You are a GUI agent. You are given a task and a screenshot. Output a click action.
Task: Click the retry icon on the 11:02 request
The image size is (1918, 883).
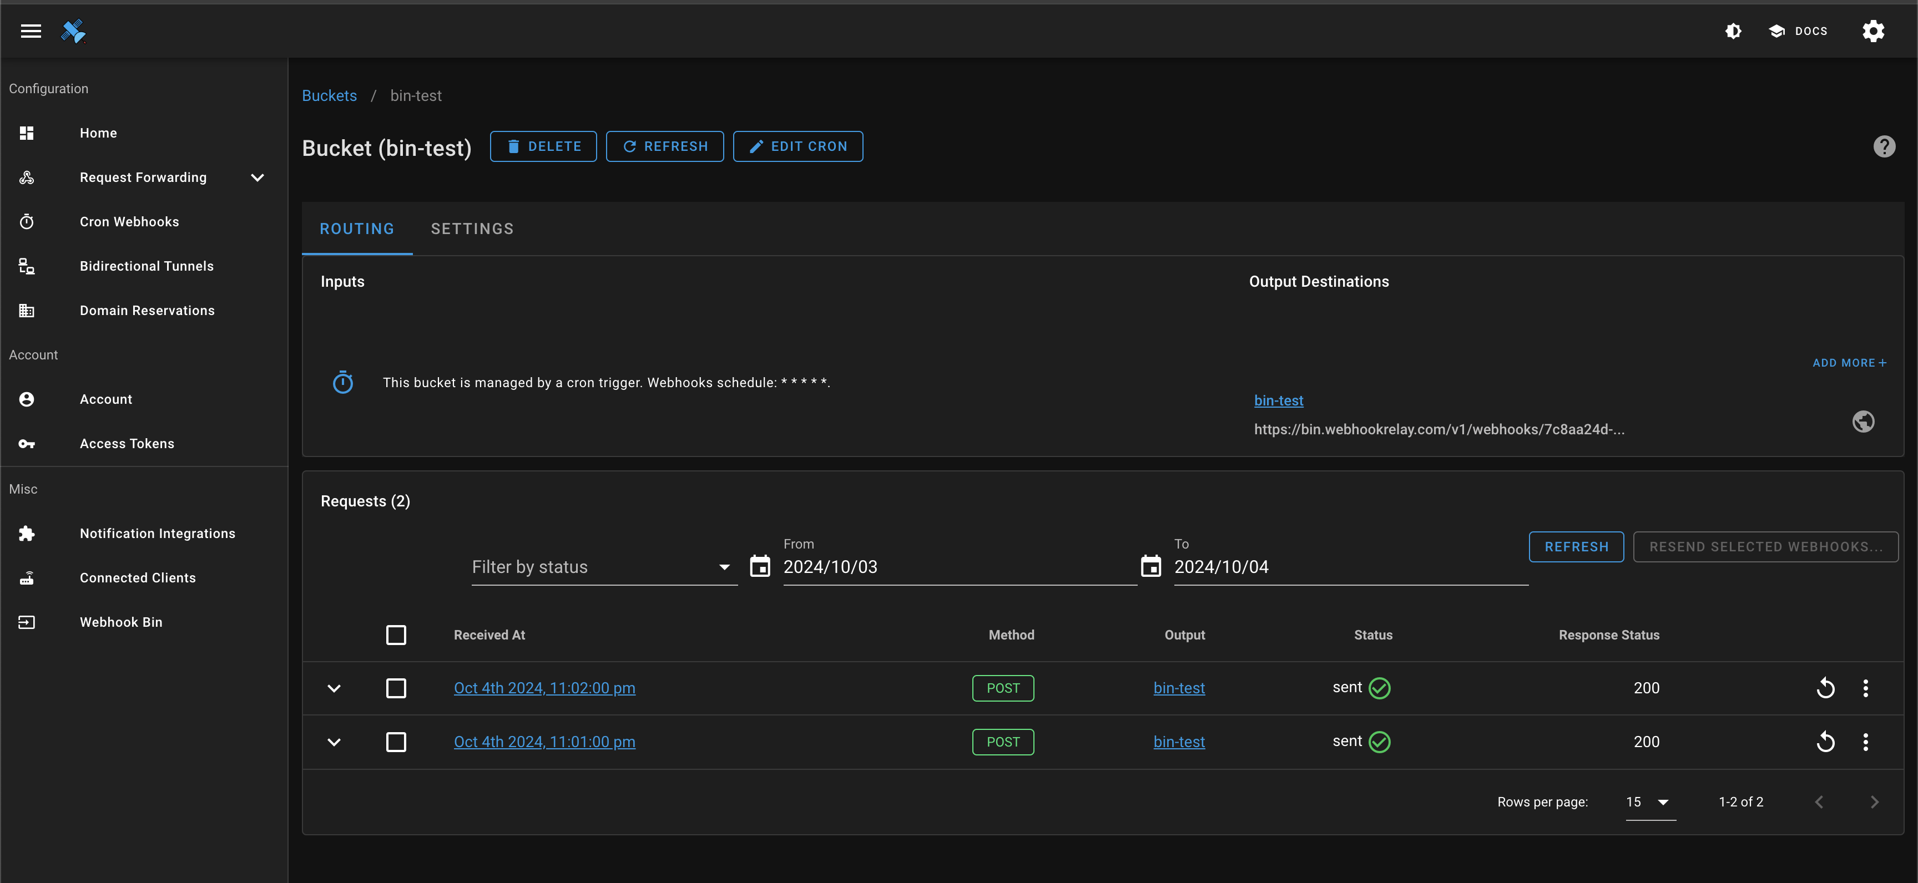pos(1826,687)
